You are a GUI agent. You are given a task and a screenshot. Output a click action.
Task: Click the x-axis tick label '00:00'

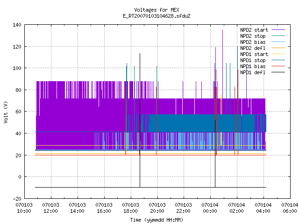tap(210, 211)
